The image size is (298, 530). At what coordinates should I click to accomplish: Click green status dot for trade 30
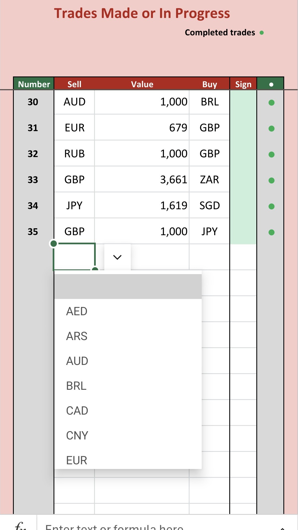pos(272,103)
